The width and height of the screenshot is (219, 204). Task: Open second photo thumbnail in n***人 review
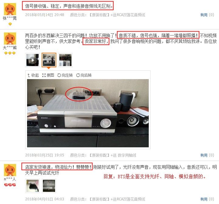[x=49, y=186]
